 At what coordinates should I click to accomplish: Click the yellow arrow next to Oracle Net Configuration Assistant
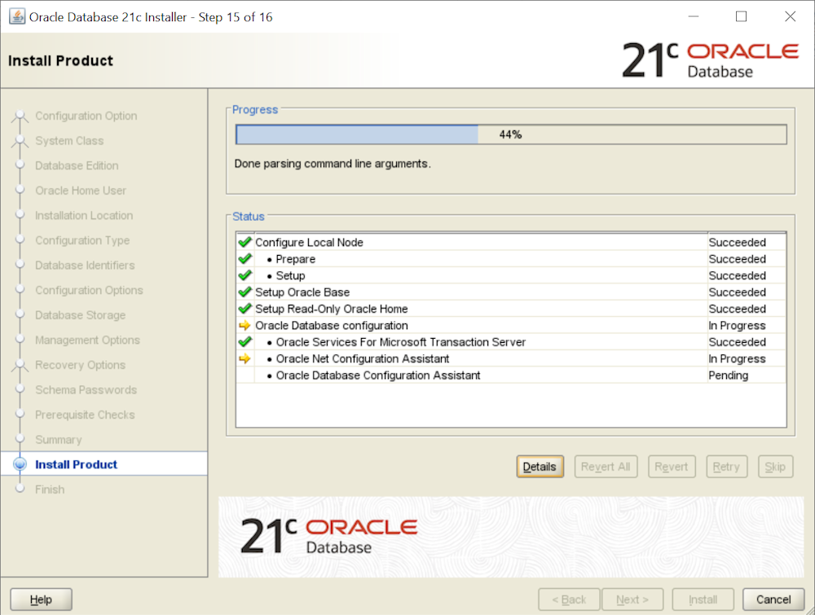(244, 359)
